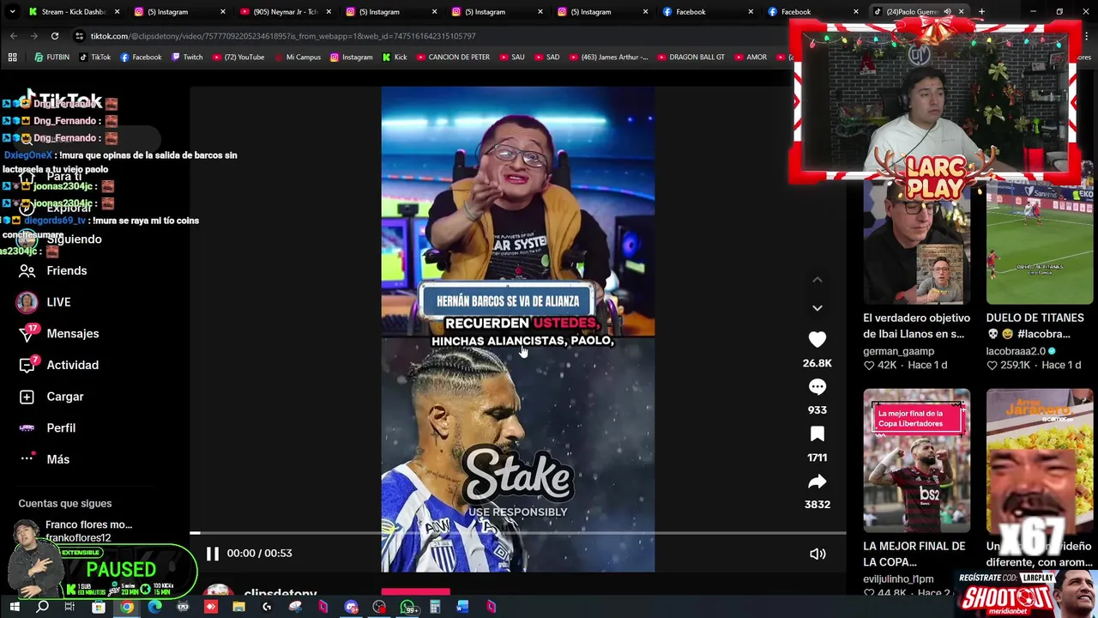Open File Explorer from taskbar
The height and width of the screenshot is (618, 1098).
pyautogui.click(x=238, y=607)
